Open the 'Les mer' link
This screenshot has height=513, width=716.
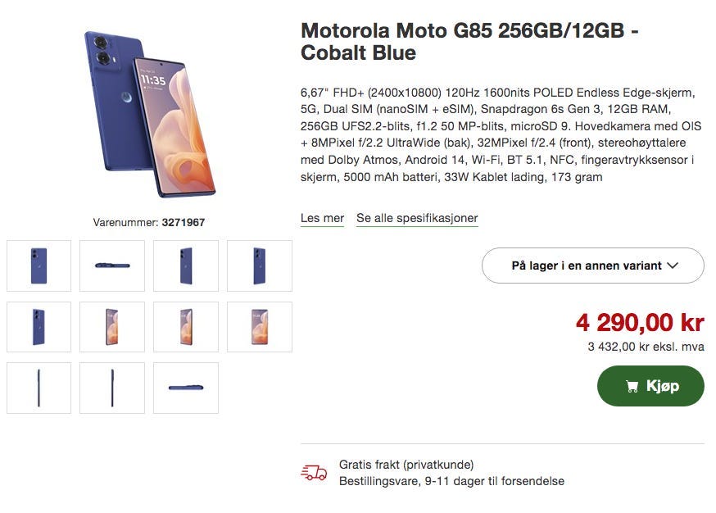coord(322,218)
